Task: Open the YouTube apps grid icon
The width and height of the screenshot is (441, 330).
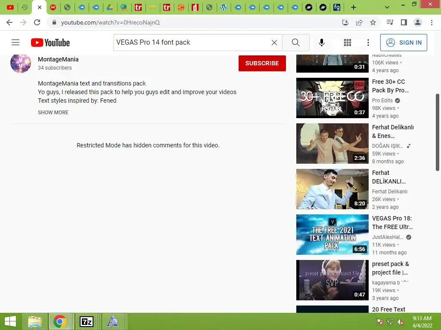Action: coord(348,43)
